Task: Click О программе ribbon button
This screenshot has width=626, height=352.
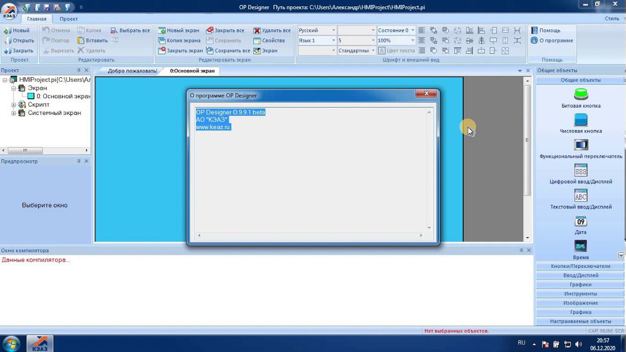Action: click(552, 41)
